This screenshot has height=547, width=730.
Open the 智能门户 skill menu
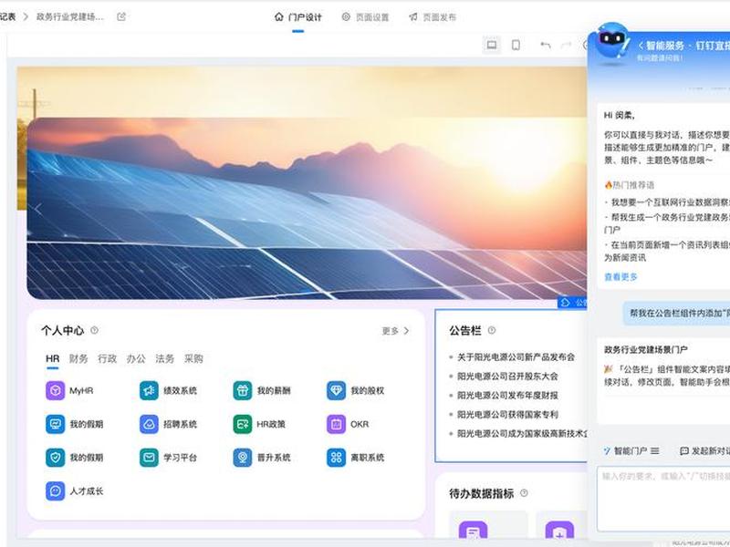631,450
